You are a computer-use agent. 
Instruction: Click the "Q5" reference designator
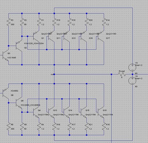click(x=22, y=101)
